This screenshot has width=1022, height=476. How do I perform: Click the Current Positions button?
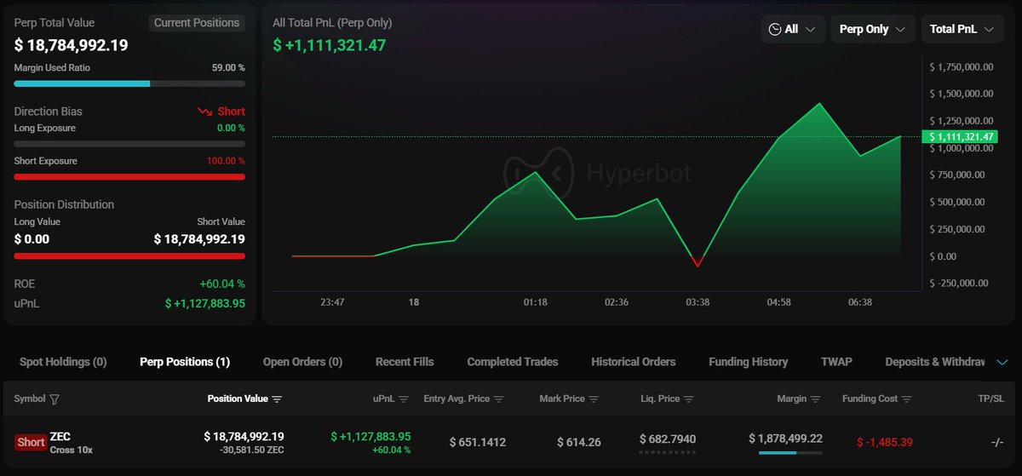pyautogui.click(x=197, y=23)
